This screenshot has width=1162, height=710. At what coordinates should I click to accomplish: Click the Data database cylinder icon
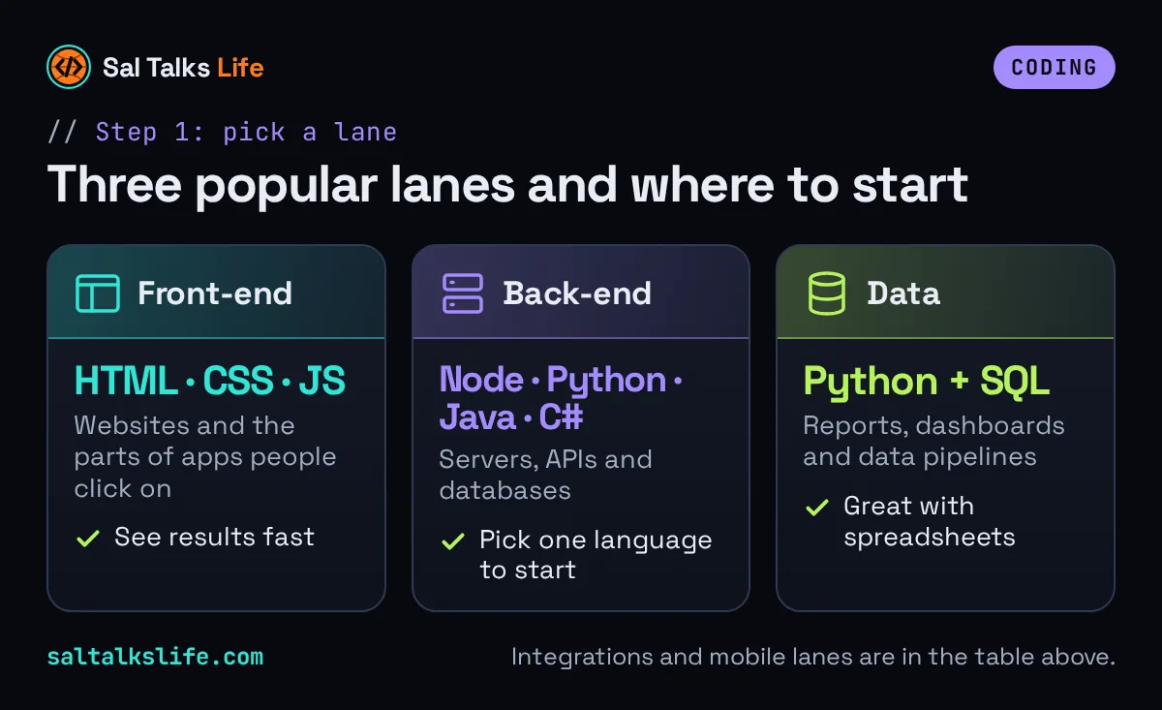coord(827,293)
